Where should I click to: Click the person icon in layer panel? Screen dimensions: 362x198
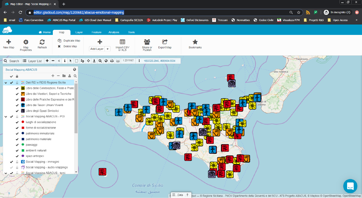69,76
